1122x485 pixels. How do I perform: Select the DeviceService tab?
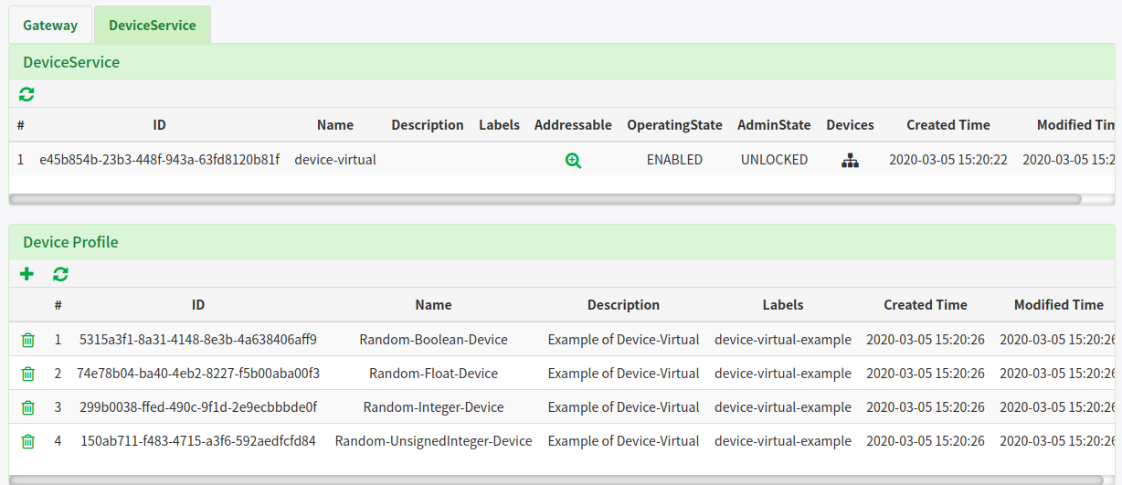tap(152, 26)
